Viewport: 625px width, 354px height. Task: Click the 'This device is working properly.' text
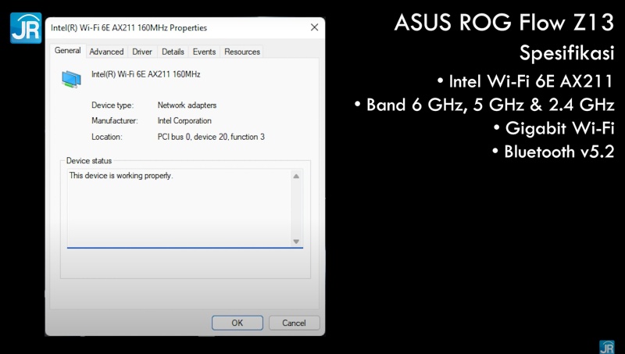coord(121,175)
